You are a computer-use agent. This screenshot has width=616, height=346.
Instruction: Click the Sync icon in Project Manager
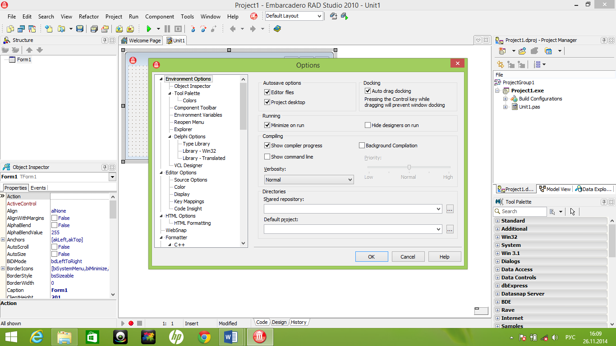[500, 64]
